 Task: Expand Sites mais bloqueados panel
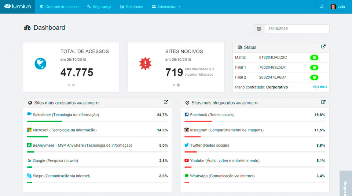(x=323, y=102)
